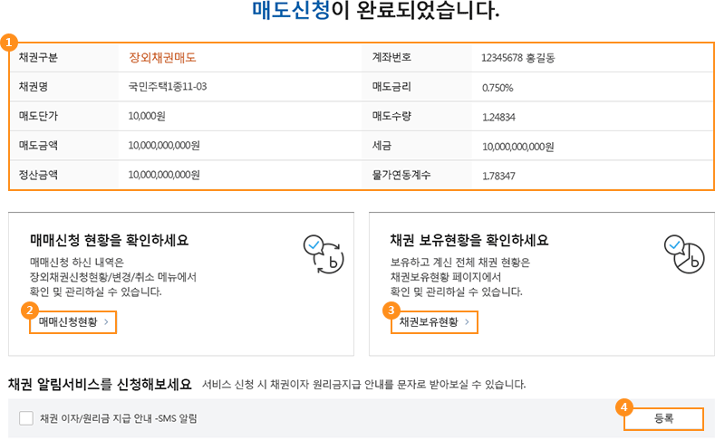Click the account number 12345678 홍길동
Image resolution: width=715 pixels, height=440 pixels.
point(518,58)
